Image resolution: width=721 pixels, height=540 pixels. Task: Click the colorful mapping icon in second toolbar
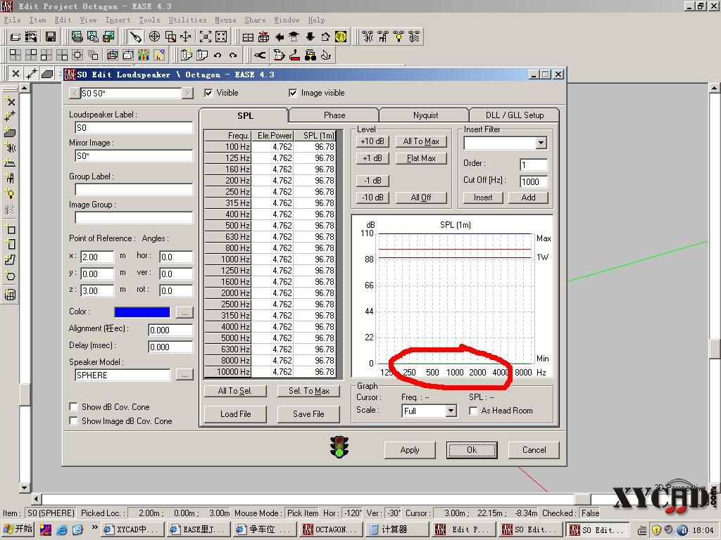[144, 55]
